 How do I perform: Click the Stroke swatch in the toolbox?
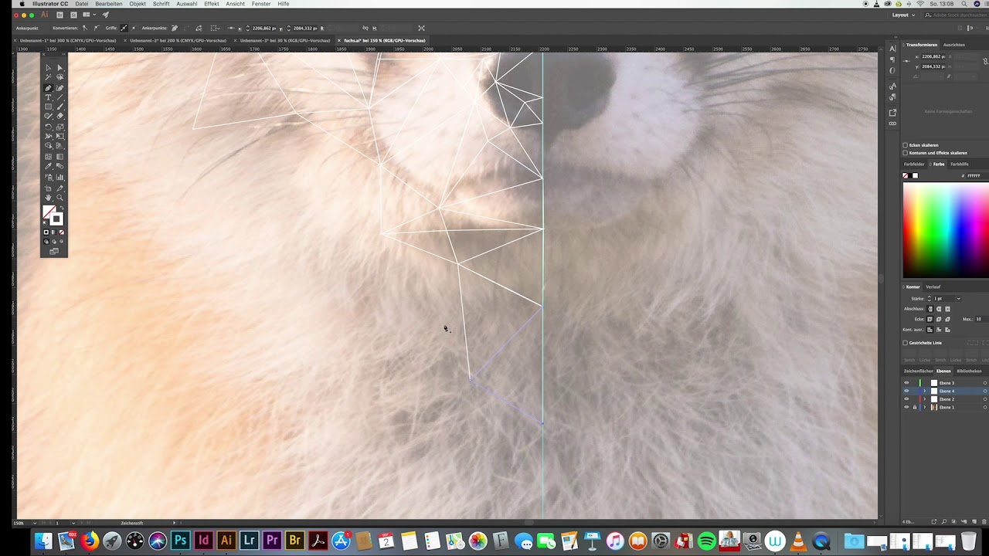pyautogui.click(x=56, y=219)
